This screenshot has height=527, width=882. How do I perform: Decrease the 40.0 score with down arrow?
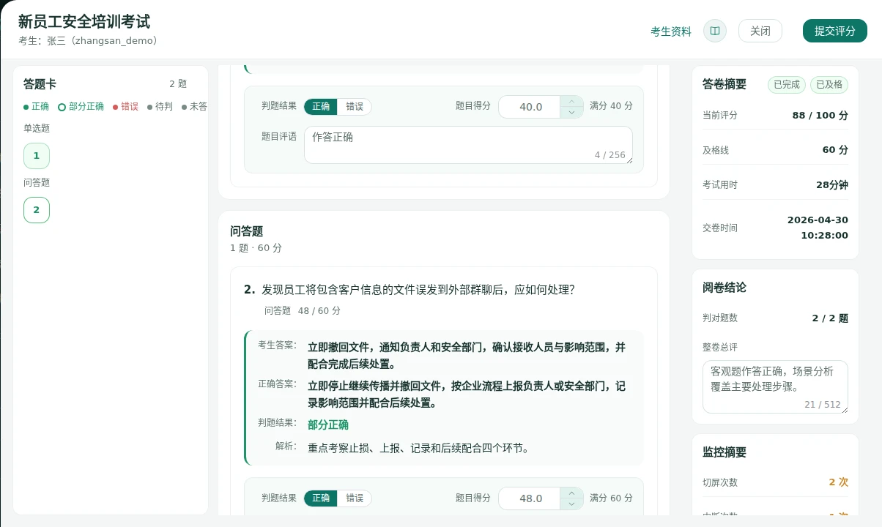[x=572, y=112]
